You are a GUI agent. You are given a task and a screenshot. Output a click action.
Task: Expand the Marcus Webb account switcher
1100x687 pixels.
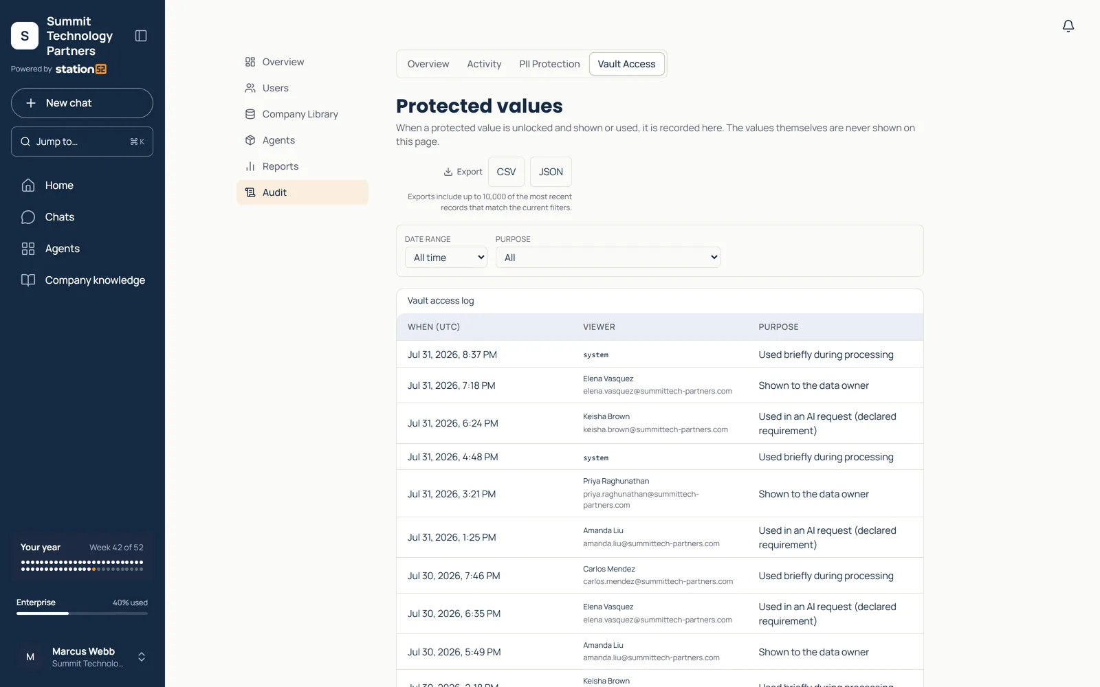(x=142, y=657)
